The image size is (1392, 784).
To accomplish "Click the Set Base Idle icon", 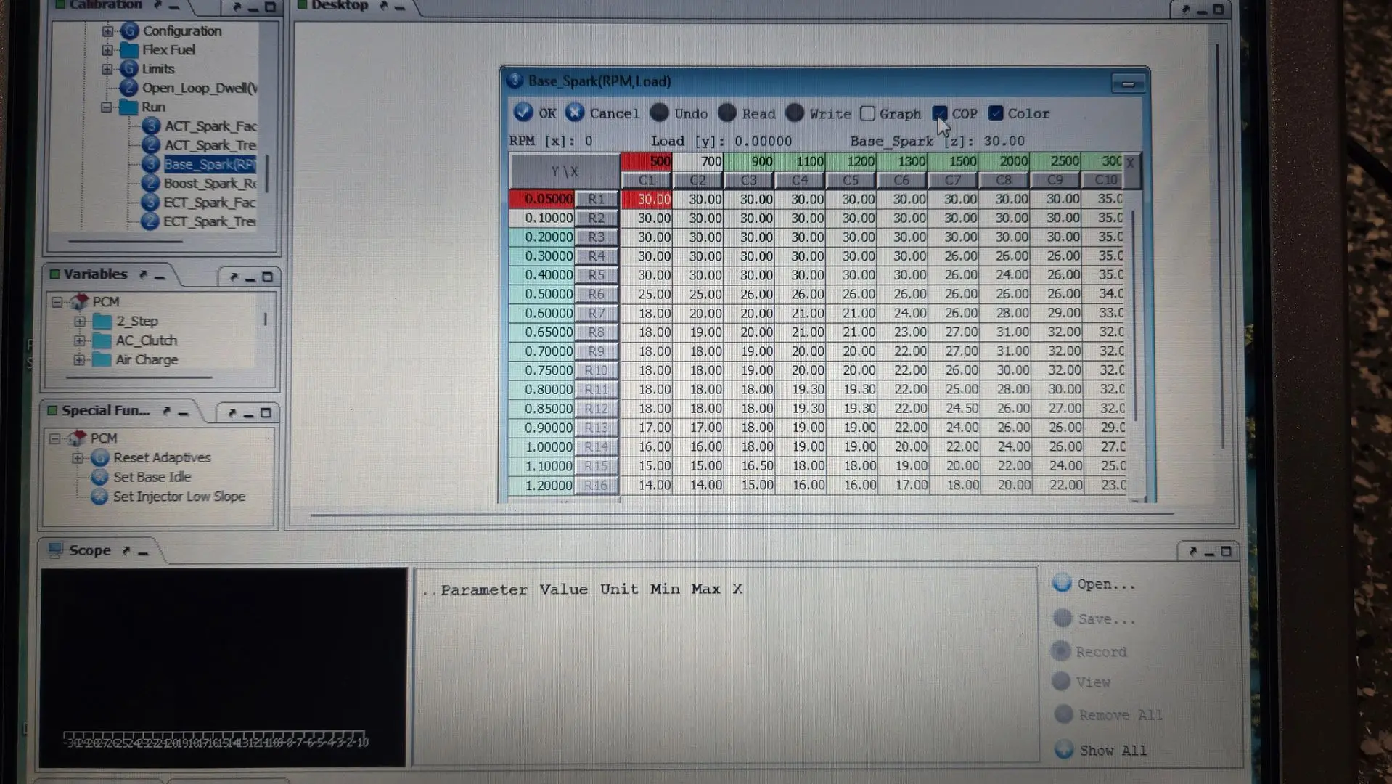I will point(99,477).
